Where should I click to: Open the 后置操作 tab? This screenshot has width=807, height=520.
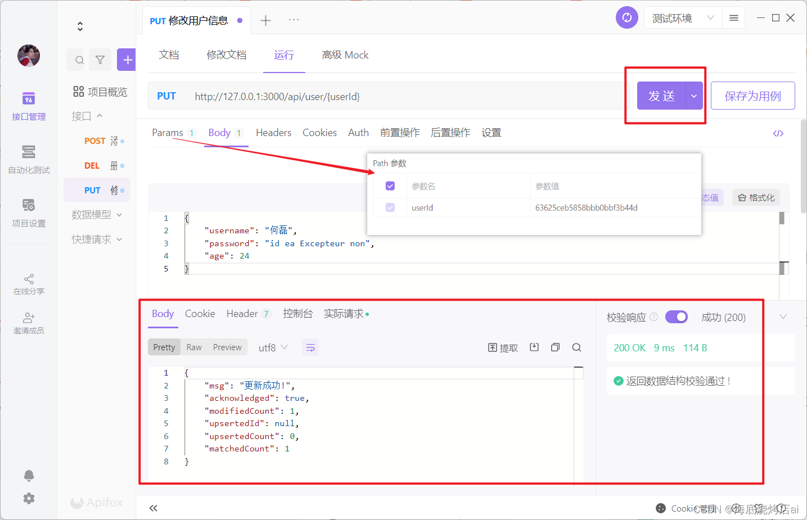tap(450, 133)
